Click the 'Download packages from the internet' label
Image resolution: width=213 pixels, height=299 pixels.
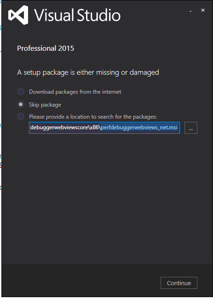[x=75, y=92]
